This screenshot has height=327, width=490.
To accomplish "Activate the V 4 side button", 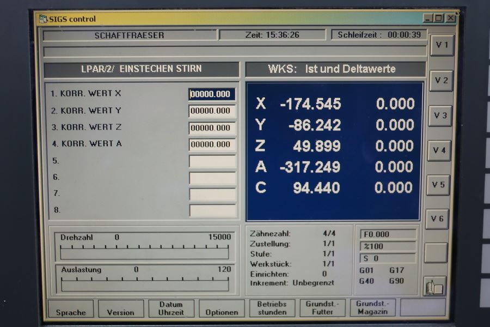I will point(439,150).
